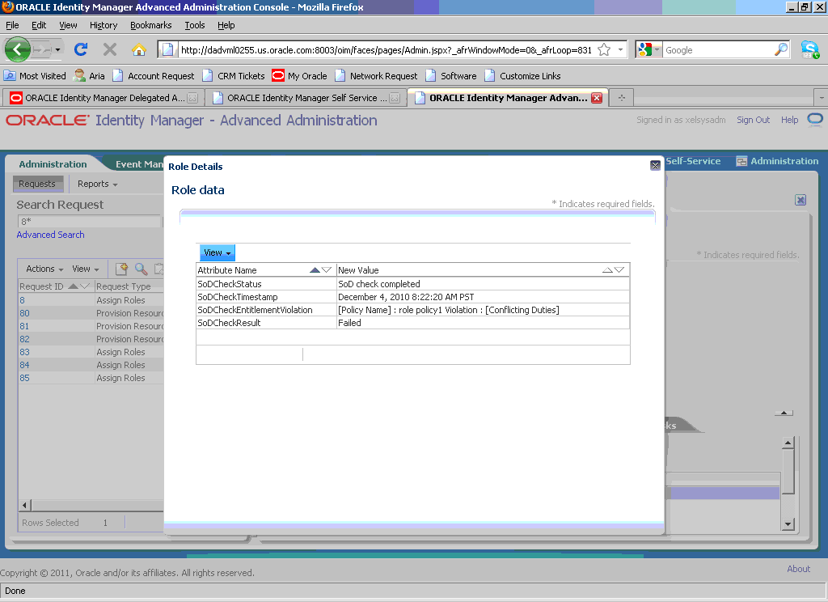Sign Out of Identity Manager
The image size is (828, 602).
(x=753, y=119)
